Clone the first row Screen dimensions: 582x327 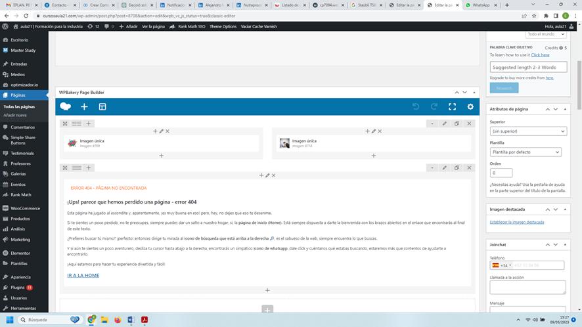tap(457, 123)
